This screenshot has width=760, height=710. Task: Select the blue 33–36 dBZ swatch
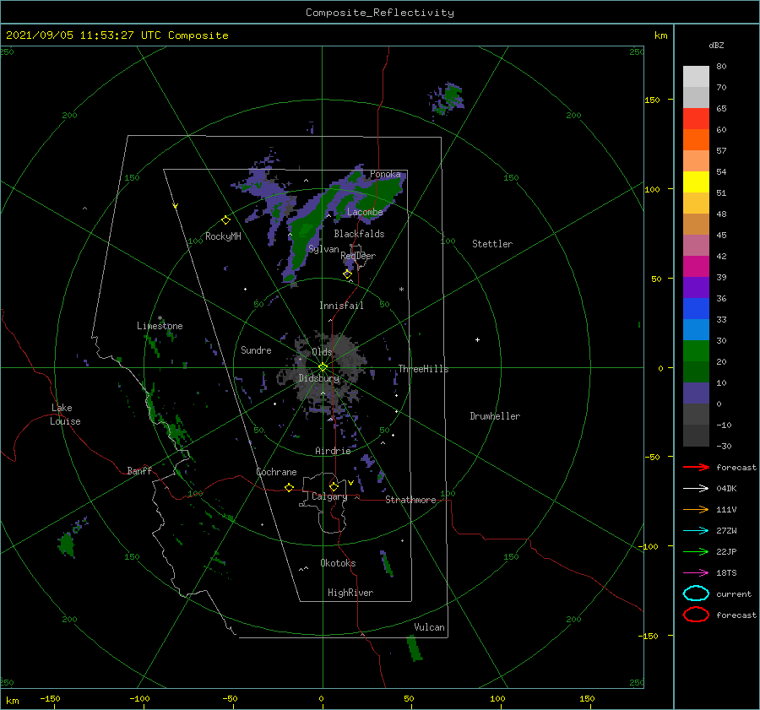click(x=696, y=308)
